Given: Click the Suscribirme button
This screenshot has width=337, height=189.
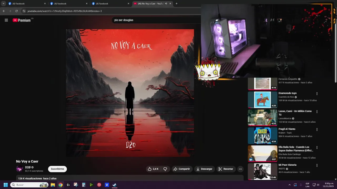Looking at the screenshot, I should click(x=57, y=169).
